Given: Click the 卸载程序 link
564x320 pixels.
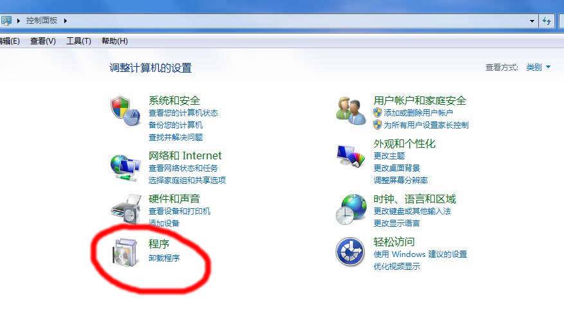Looking at the screenshot, I should click(x=164, y=258).
